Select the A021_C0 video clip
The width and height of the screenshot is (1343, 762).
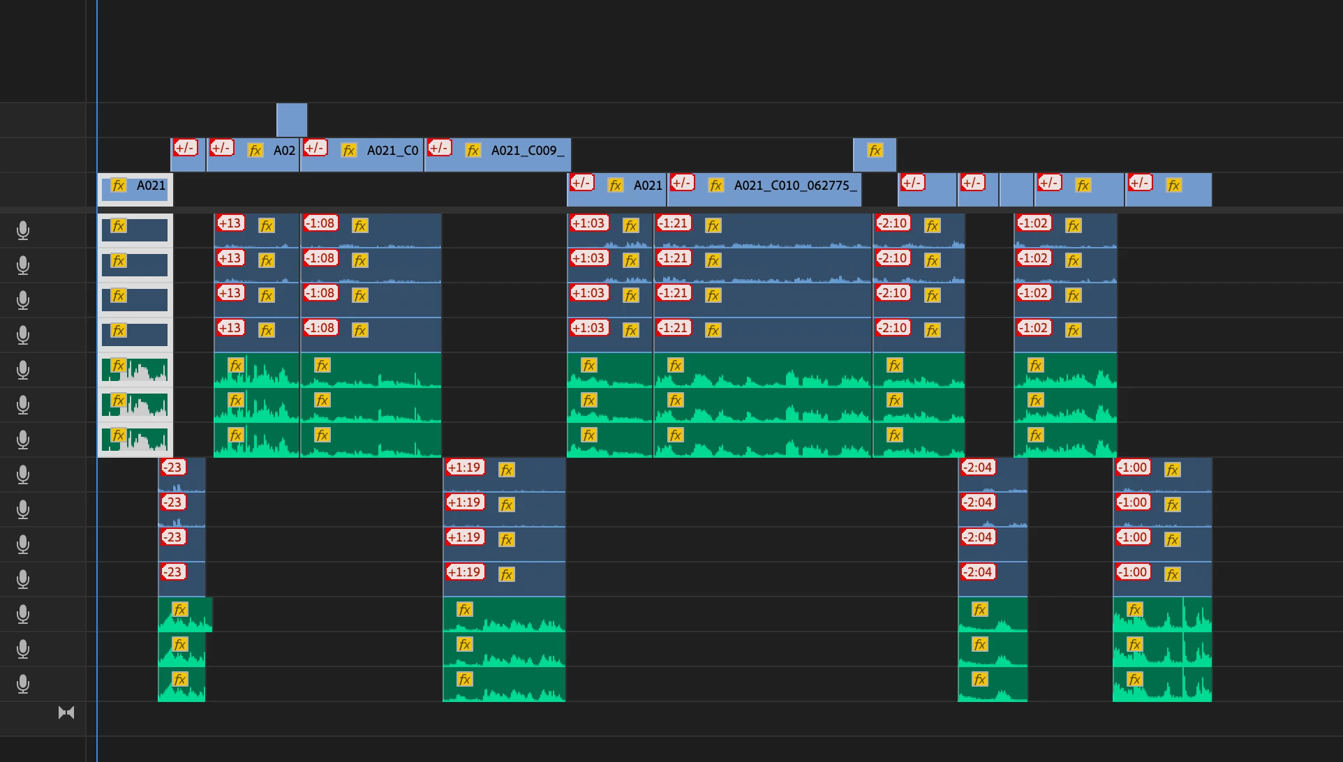(391, 162)
